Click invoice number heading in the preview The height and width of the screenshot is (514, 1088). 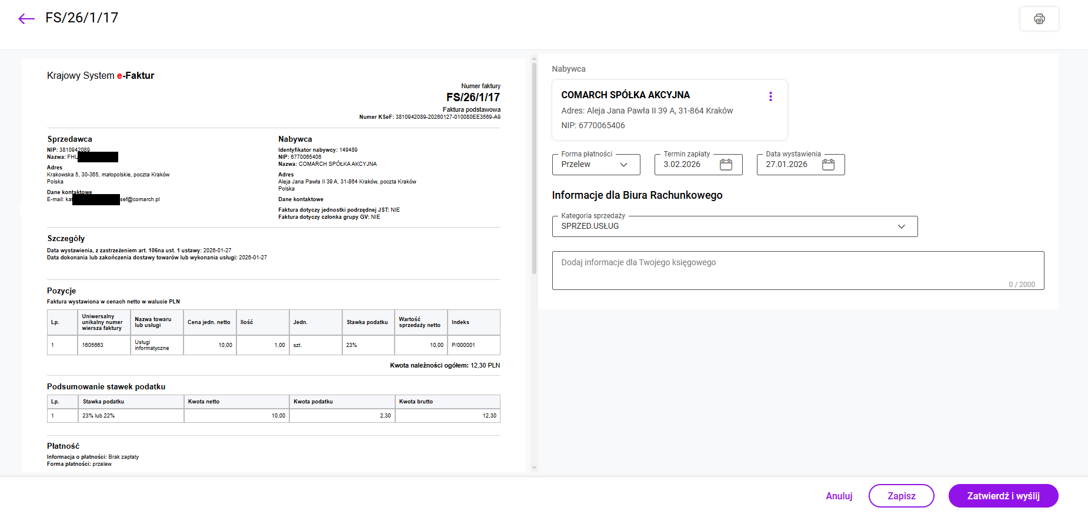pyautogui.click(x=473, y=97)
